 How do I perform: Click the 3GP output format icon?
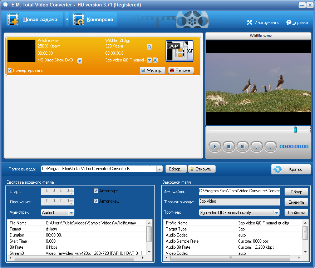[179, 51]
